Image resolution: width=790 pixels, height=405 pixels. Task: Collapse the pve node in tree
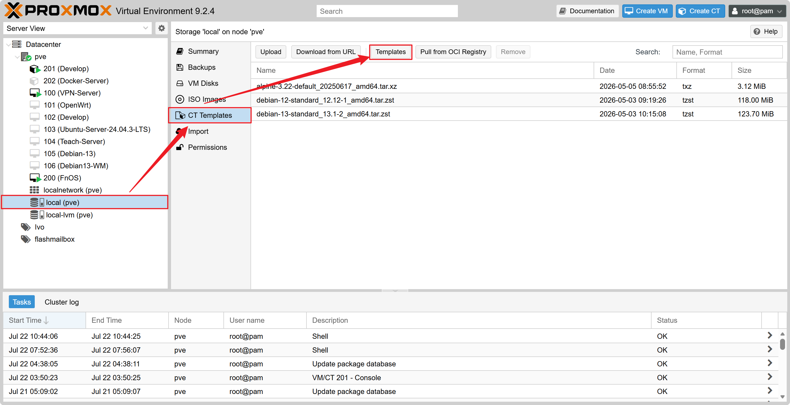[17, 57]
